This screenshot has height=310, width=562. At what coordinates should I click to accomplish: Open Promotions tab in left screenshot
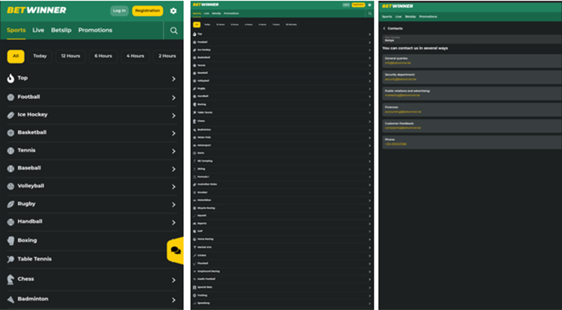pos(95,31)
